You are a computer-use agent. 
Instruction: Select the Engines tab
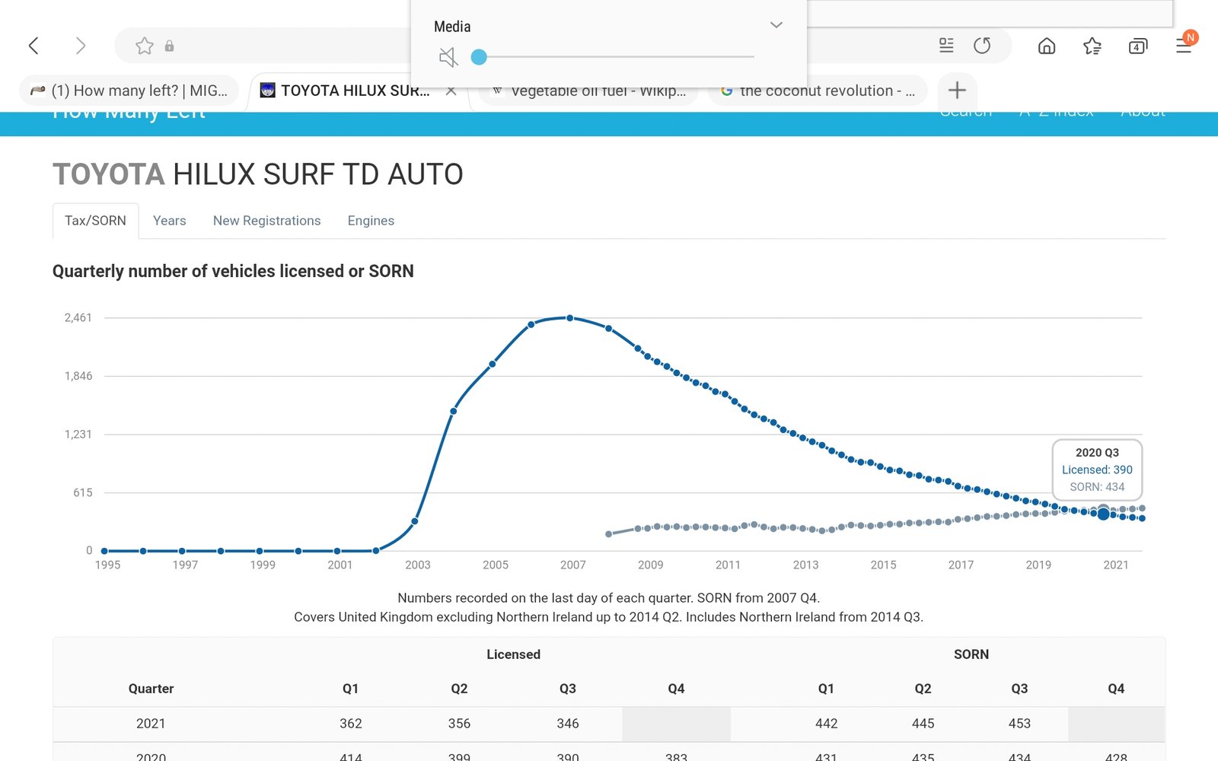[x=371, y=221]
